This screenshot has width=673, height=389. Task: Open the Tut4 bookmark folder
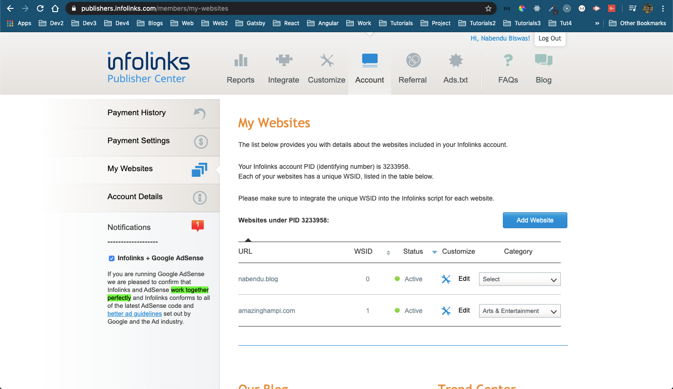560,23
